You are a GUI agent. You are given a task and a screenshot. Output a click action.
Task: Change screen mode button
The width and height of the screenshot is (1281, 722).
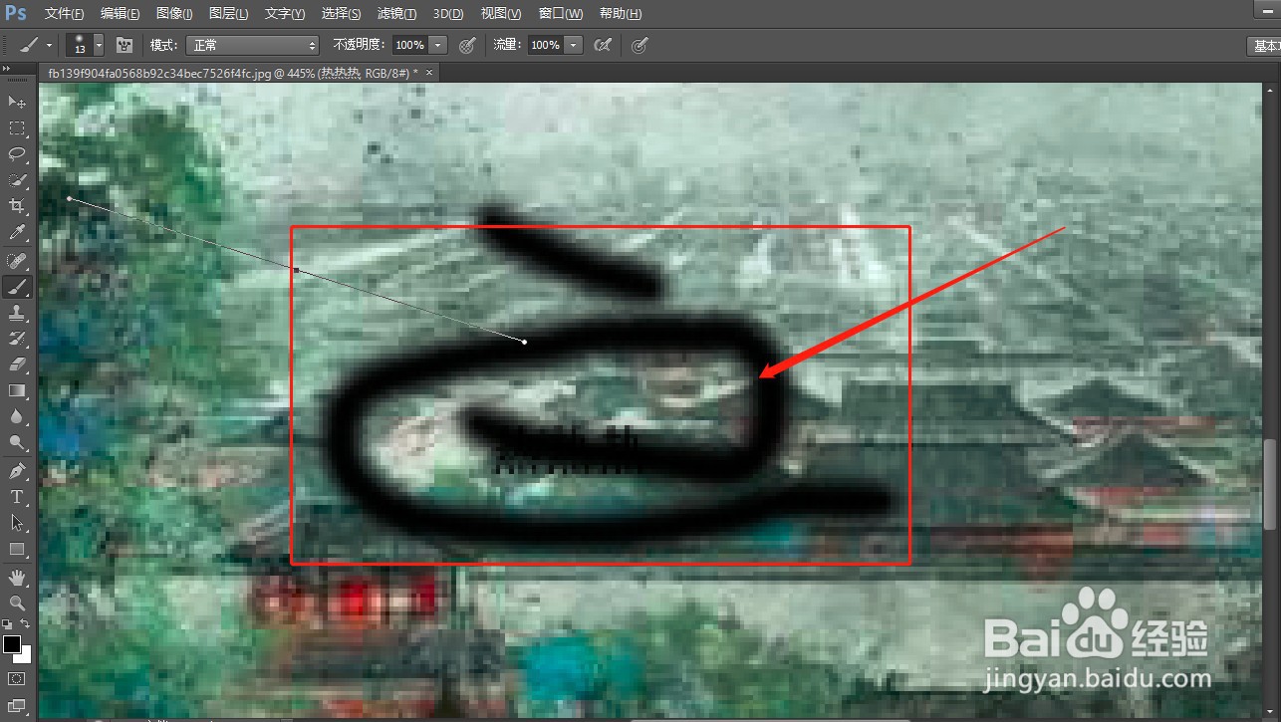click(x=17, y=706)
